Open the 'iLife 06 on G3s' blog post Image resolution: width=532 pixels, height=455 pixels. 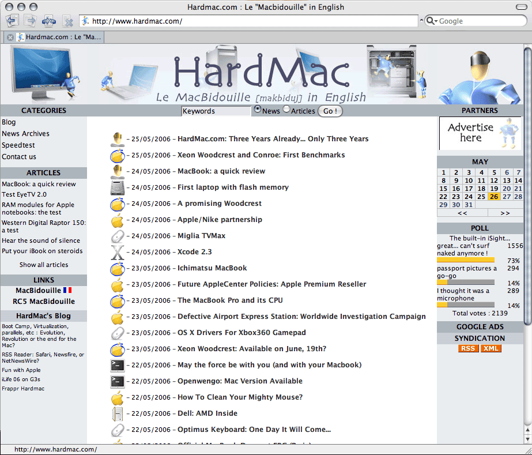pos(21,379)
